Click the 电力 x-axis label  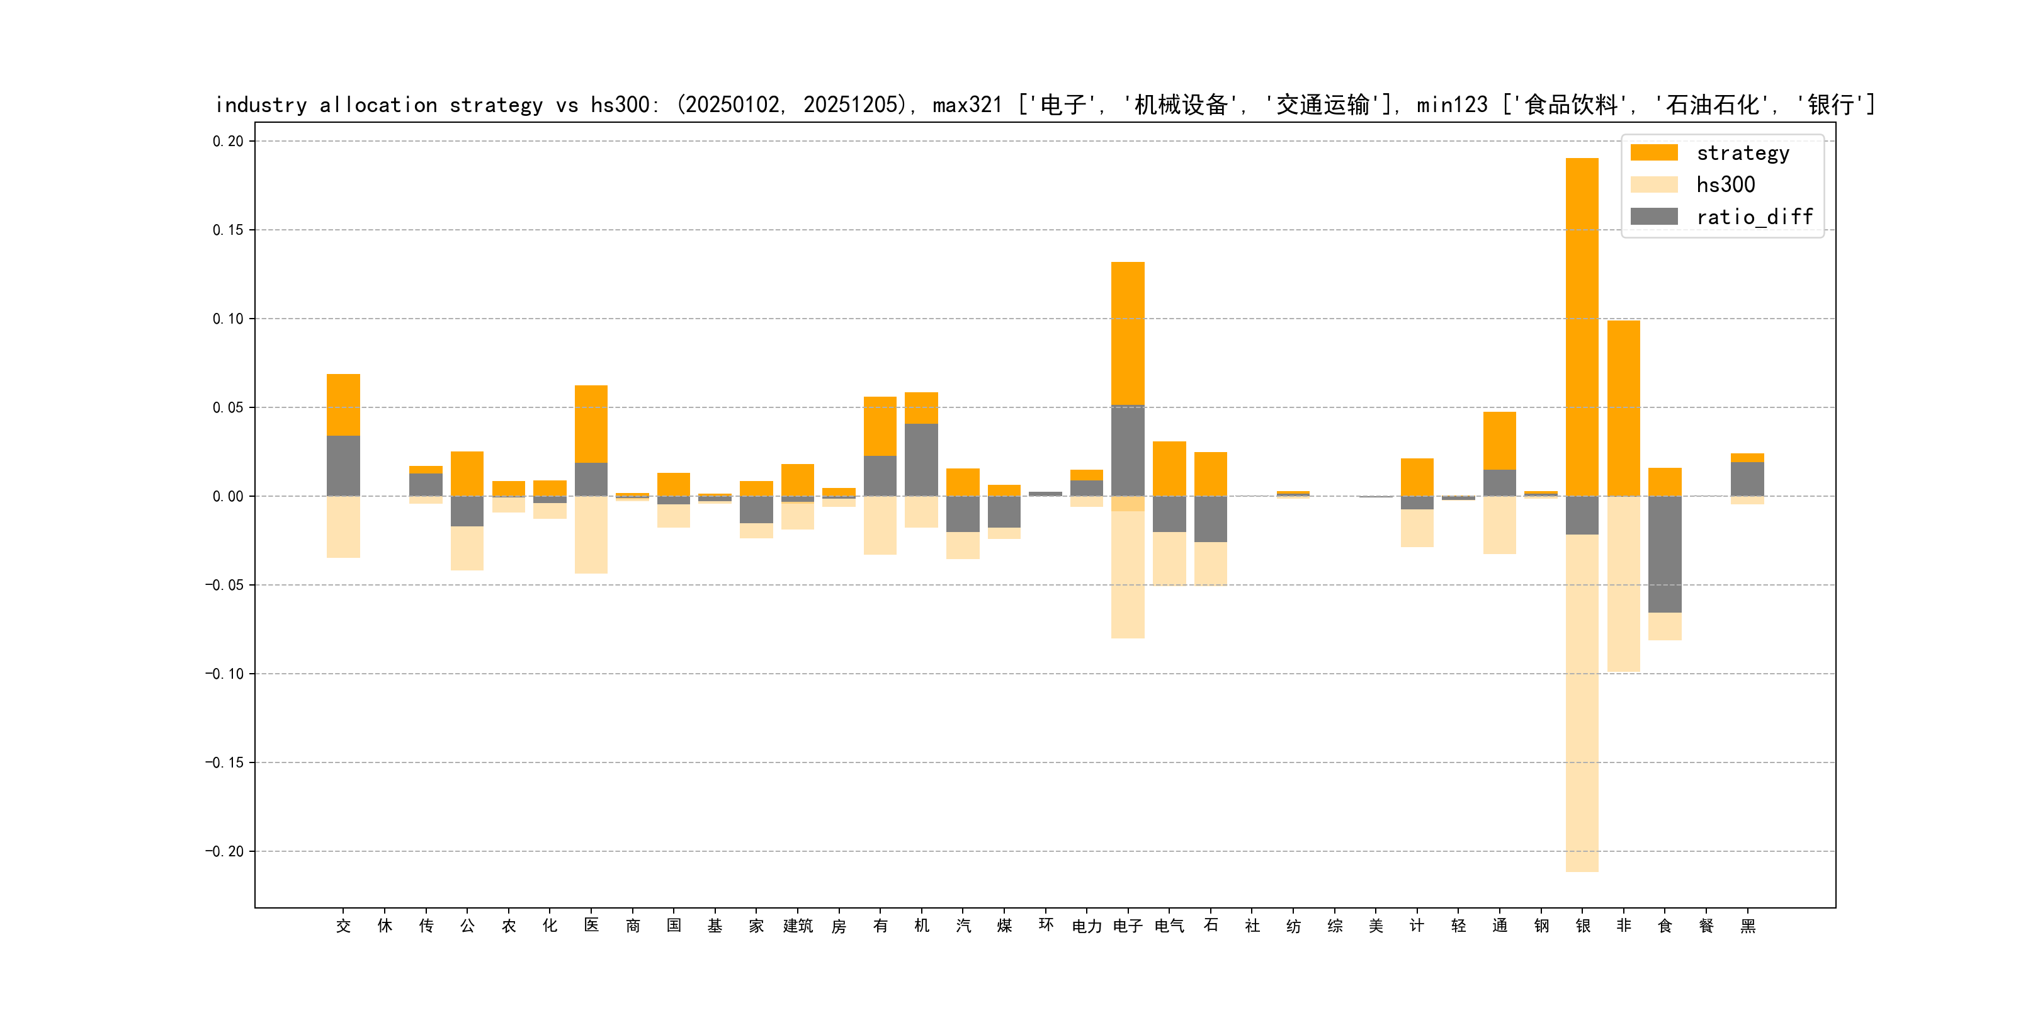[1087, 926]
